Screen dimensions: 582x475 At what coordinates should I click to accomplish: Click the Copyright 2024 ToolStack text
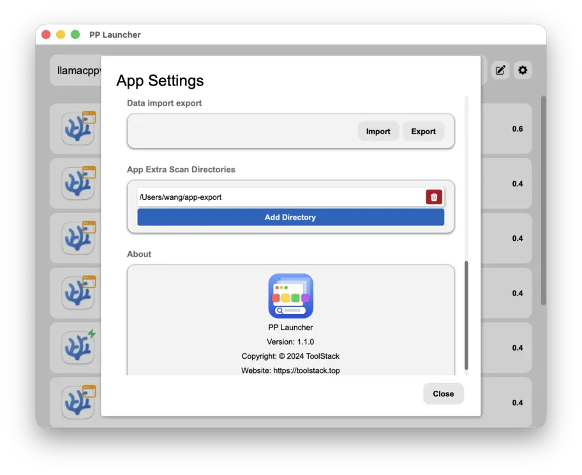pos(290,356)
